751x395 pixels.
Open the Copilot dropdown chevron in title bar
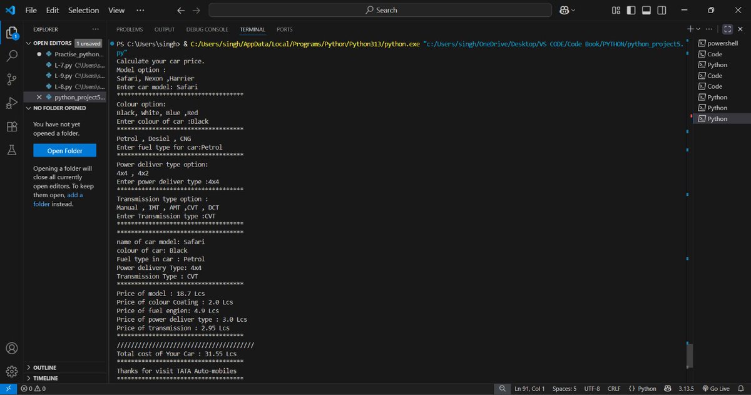click(575, 10)
